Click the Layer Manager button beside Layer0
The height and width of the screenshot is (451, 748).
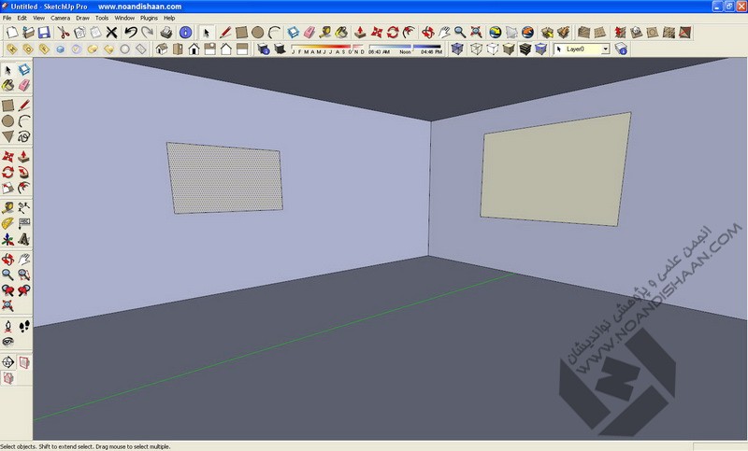[623, 49]
